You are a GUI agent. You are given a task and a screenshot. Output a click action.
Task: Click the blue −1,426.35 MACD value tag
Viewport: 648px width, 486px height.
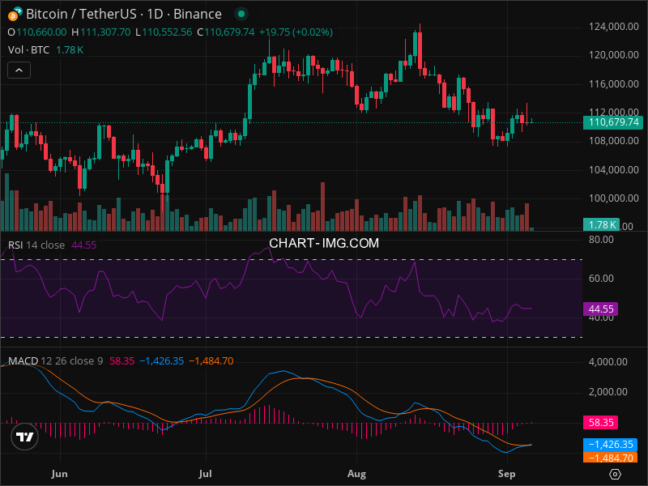click(x=610, y=445)
